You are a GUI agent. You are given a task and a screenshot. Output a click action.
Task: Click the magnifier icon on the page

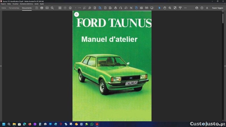(77, 14)
